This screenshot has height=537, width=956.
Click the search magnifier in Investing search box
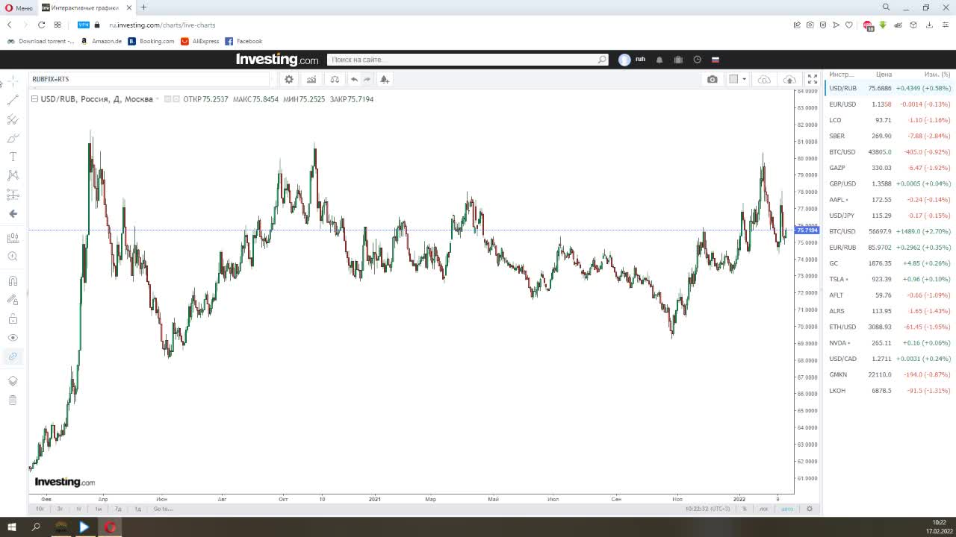[x=602, y=60]
